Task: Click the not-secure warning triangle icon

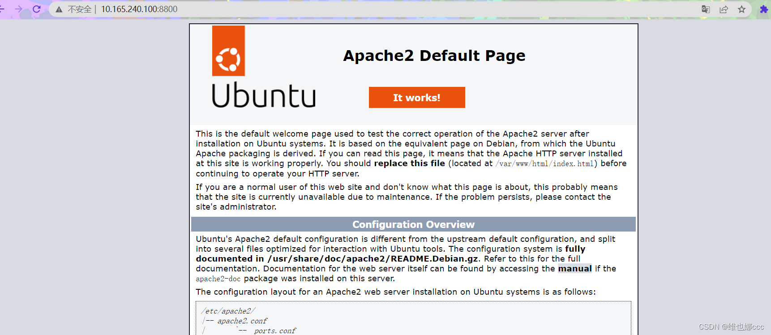Action: pos(59,9)
